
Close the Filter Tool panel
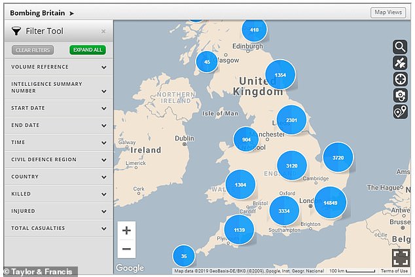tap(103, 31)
